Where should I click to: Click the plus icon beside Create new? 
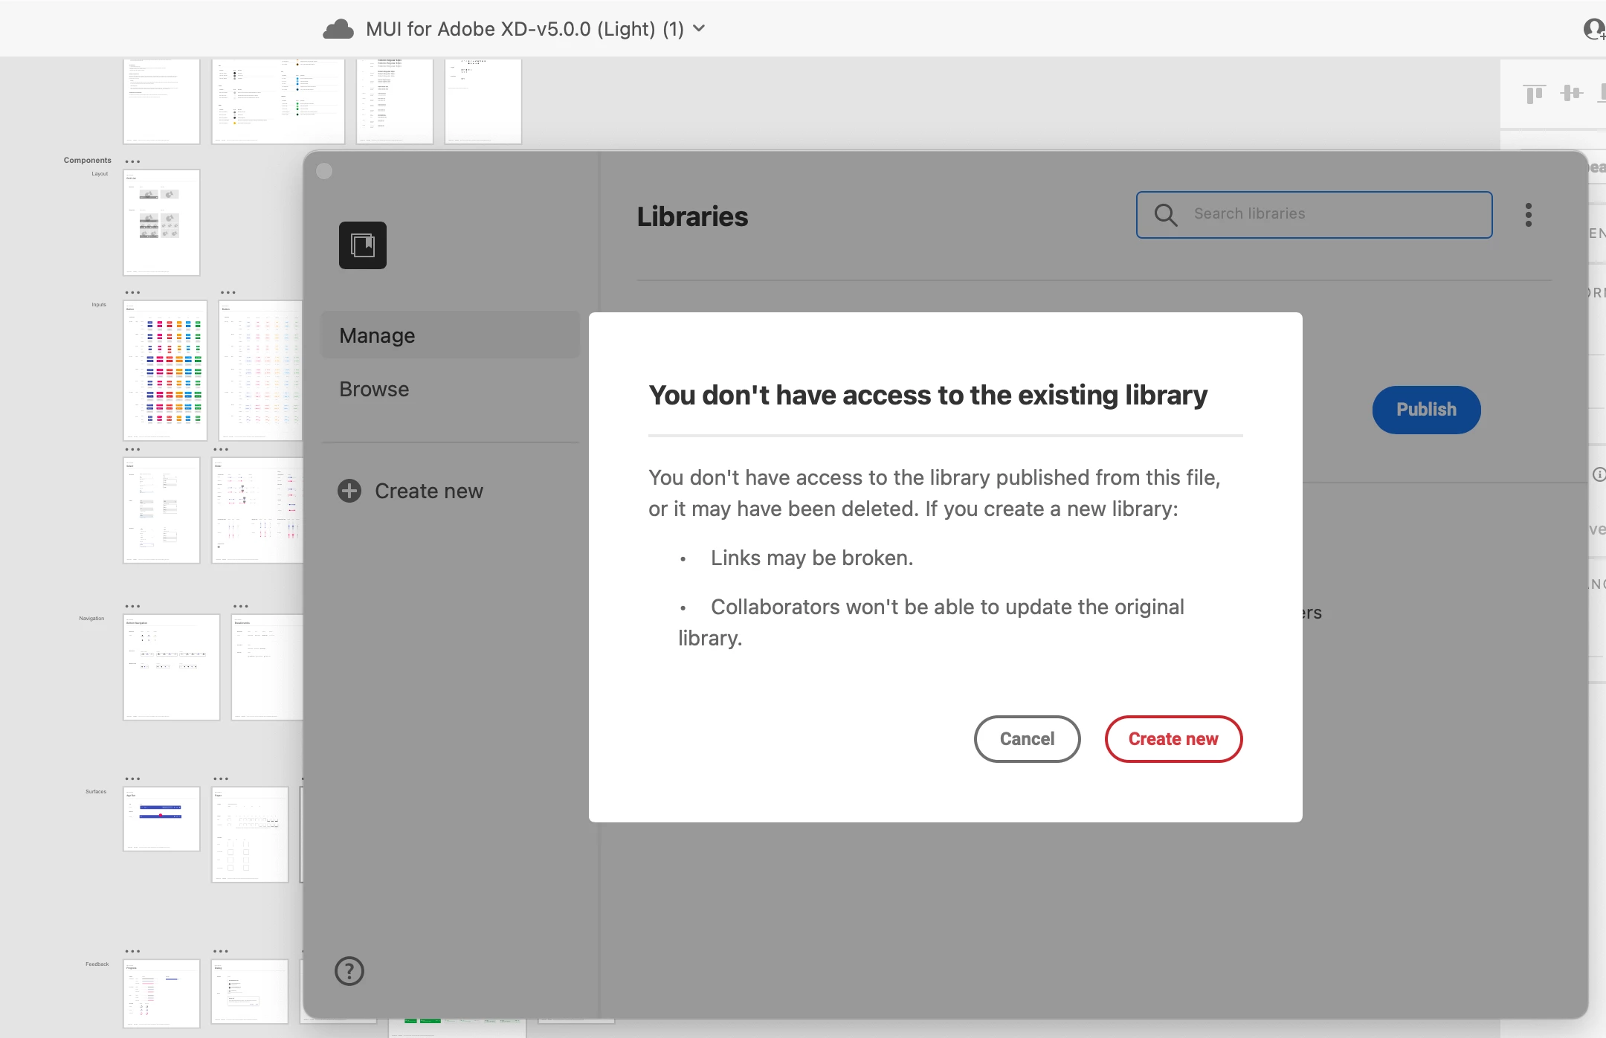click(x=349, y=491)
